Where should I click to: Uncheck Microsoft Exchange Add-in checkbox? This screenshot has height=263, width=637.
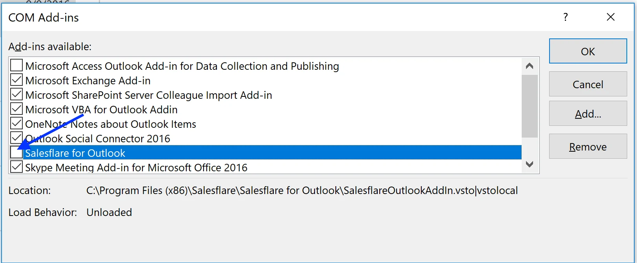[16, 80]
